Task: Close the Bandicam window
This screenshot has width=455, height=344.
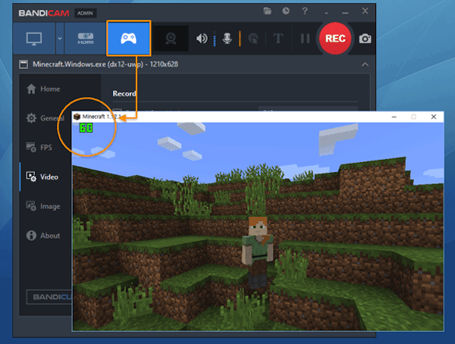Action: 365,11
